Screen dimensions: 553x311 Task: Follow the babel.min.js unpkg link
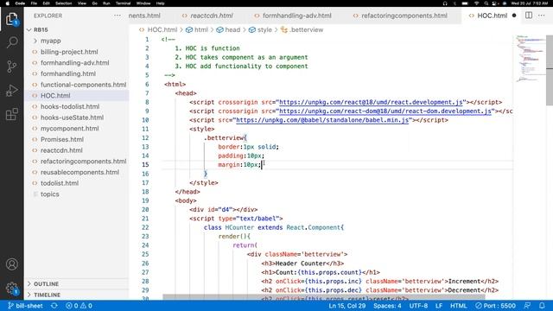click(x=322, y=120)
